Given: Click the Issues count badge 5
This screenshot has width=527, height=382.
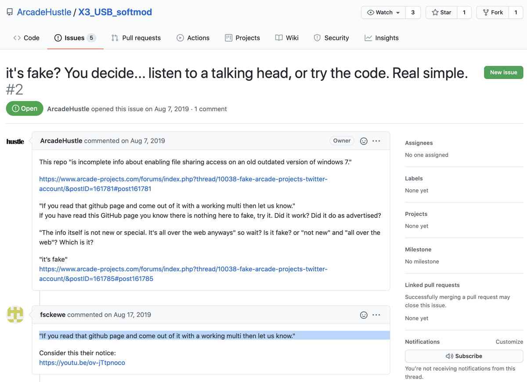Looking at the screenshot, I should tap(91, 38).
